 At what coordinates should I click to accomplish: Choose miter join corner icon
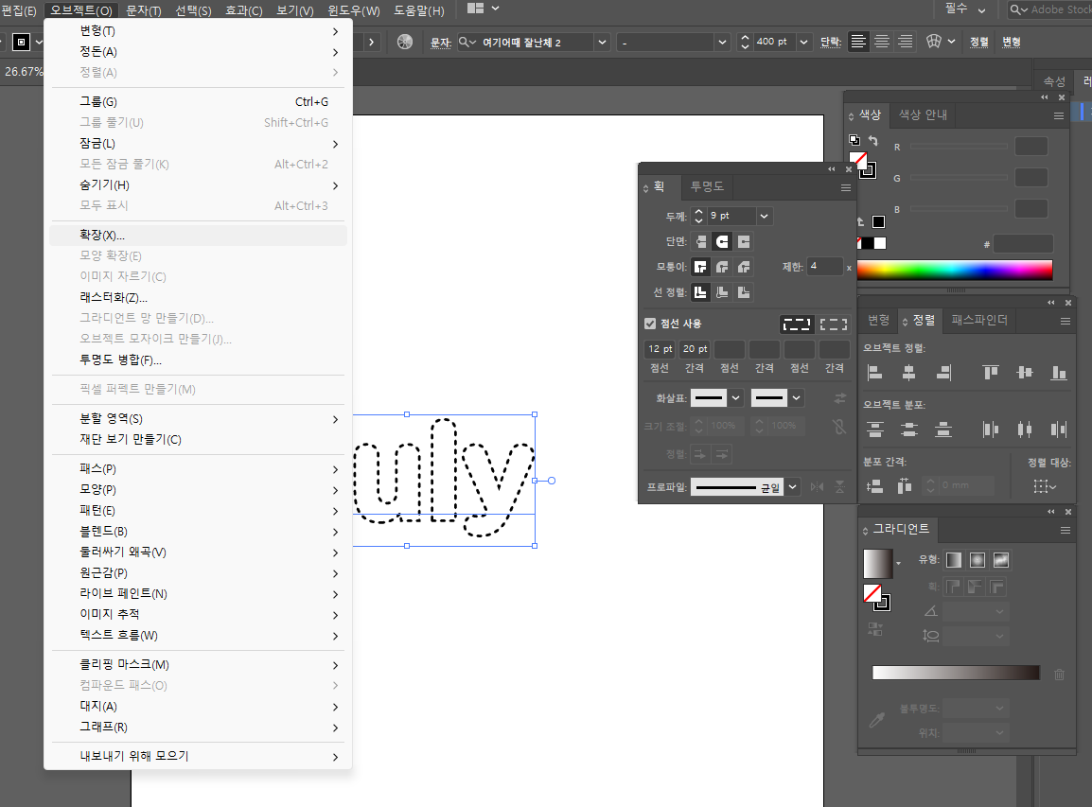(x=700, y=267)
